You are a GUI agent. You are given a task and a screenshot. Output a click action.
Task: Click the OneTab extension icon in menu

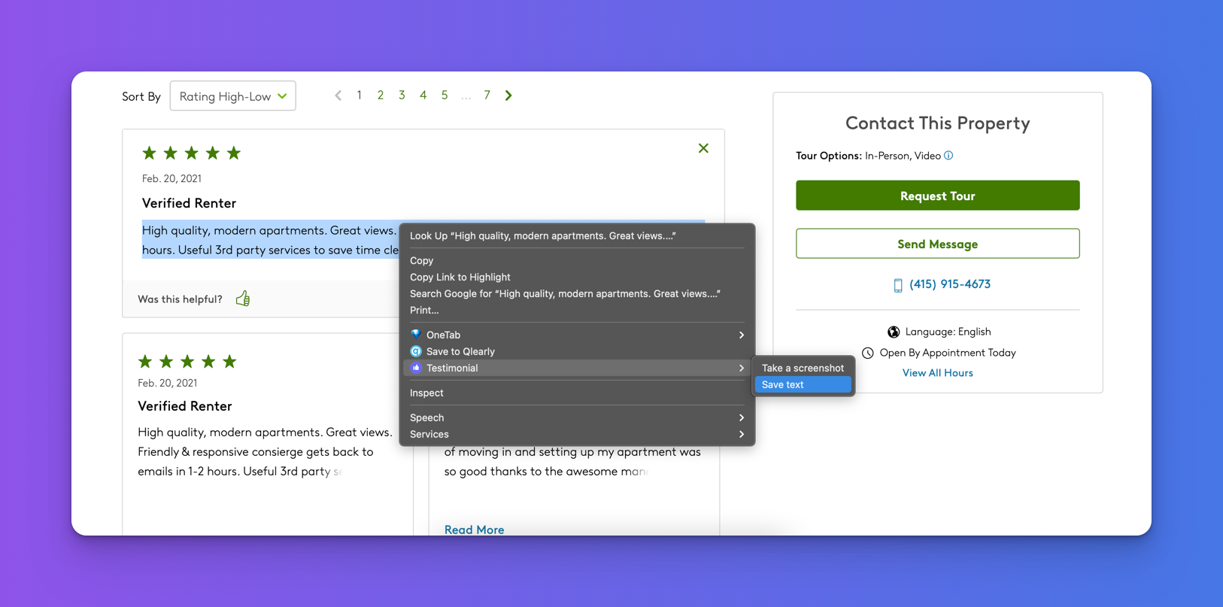416,335
